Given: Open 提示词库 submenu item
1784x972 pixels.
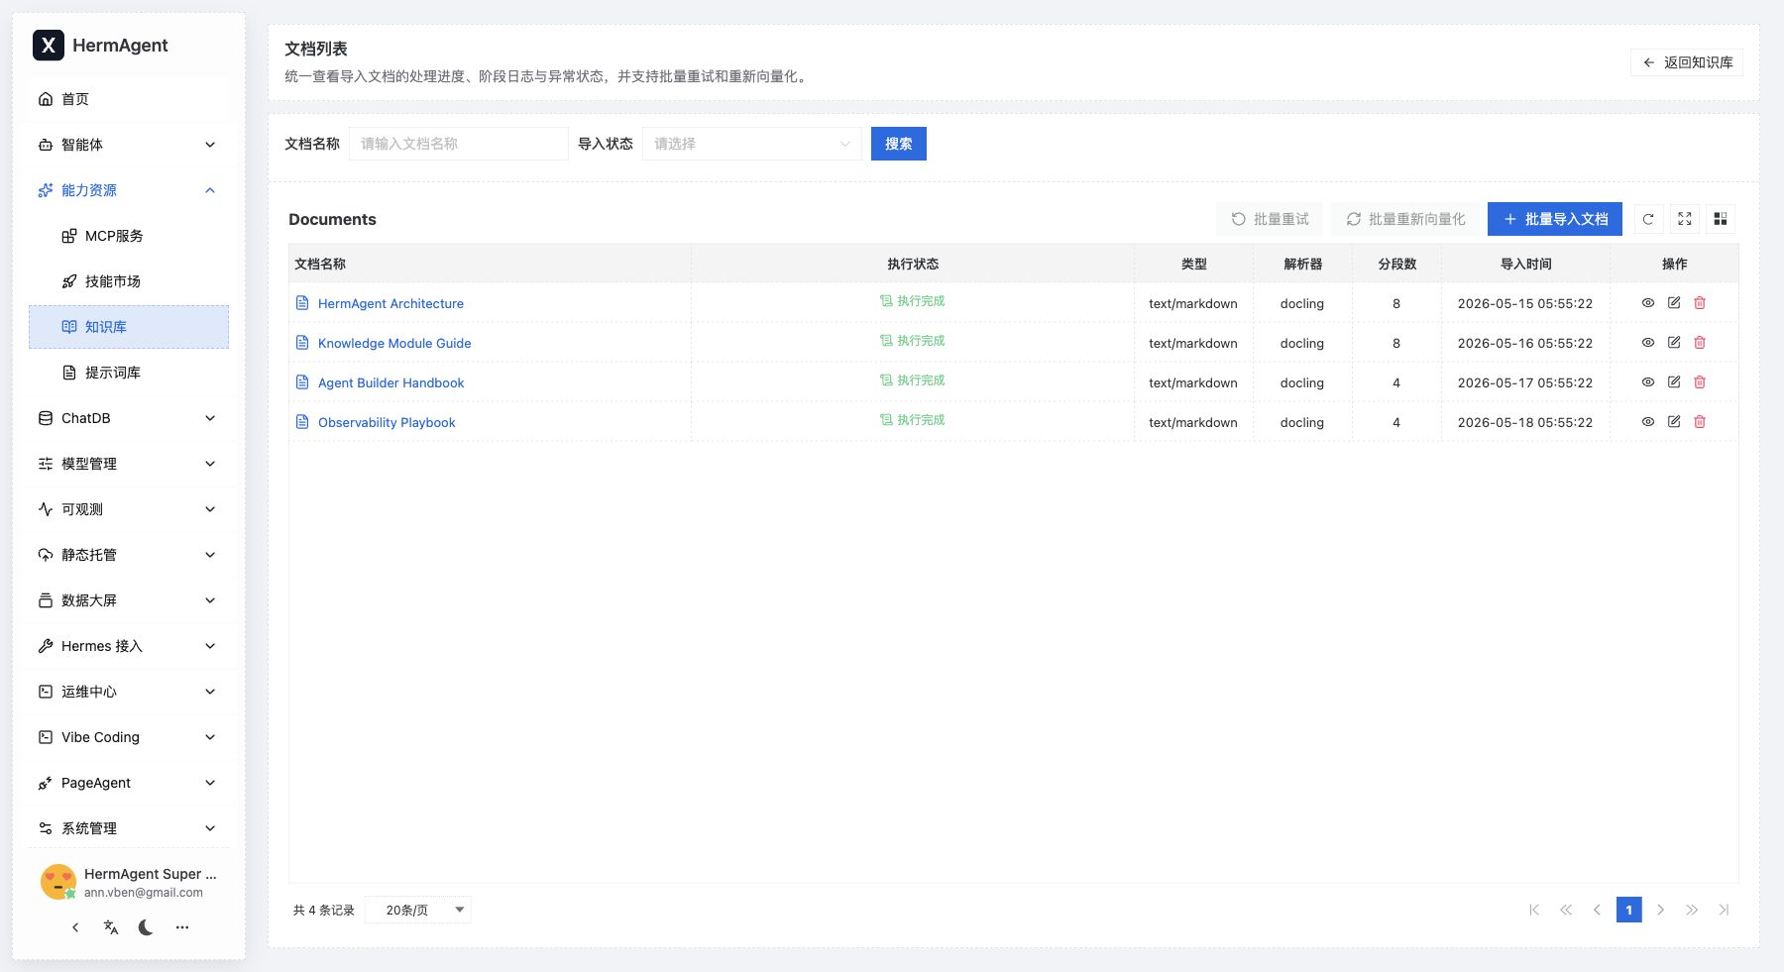Looking at the screenshot, I should (129, 373).
